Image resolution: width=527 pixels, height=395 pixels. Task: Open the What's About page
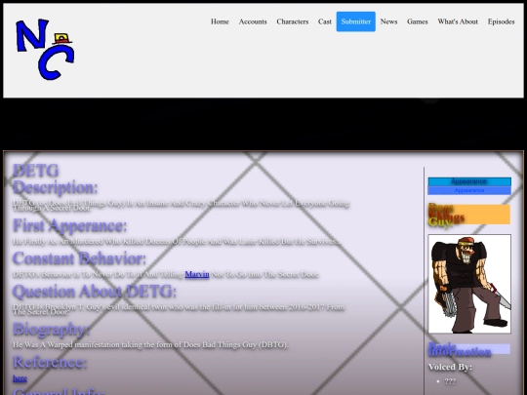458,21
